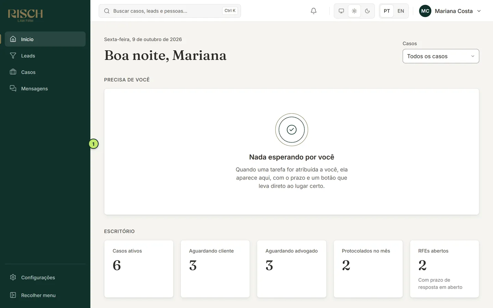Screen dimensions: 493x308
Task: Open the Casos ativos card
Action: click(x=139, y=269)
